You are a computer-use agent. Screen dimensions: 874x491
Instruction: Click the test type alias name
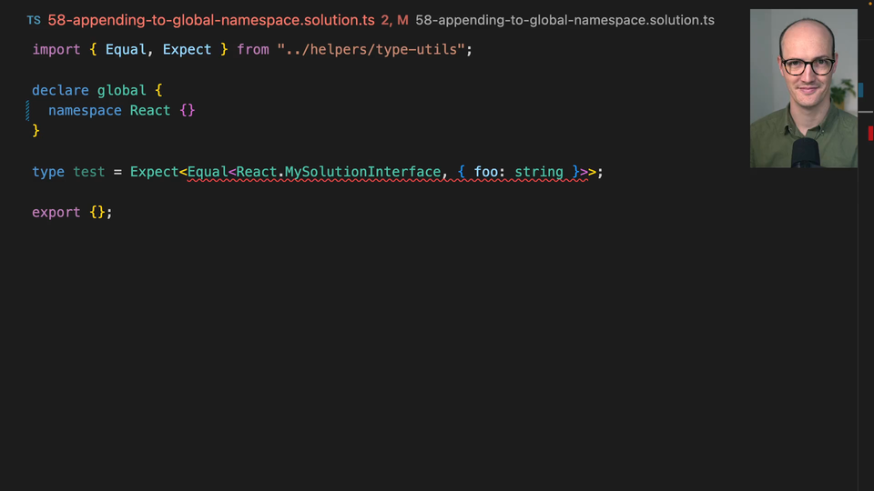88,172
